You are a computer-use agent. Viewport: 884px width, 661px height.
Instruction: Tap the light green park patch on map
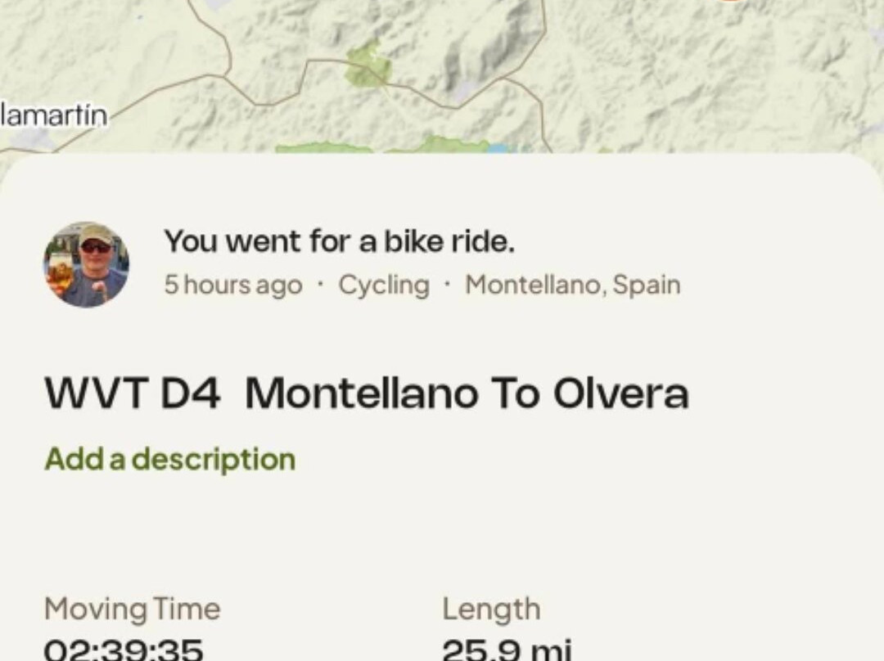pyautogui.click(x=368, y=66)
